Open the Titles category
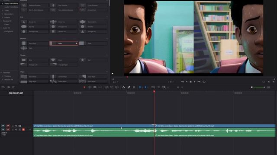The width and height of the screenshot is (277, 155). pos(6,10)
